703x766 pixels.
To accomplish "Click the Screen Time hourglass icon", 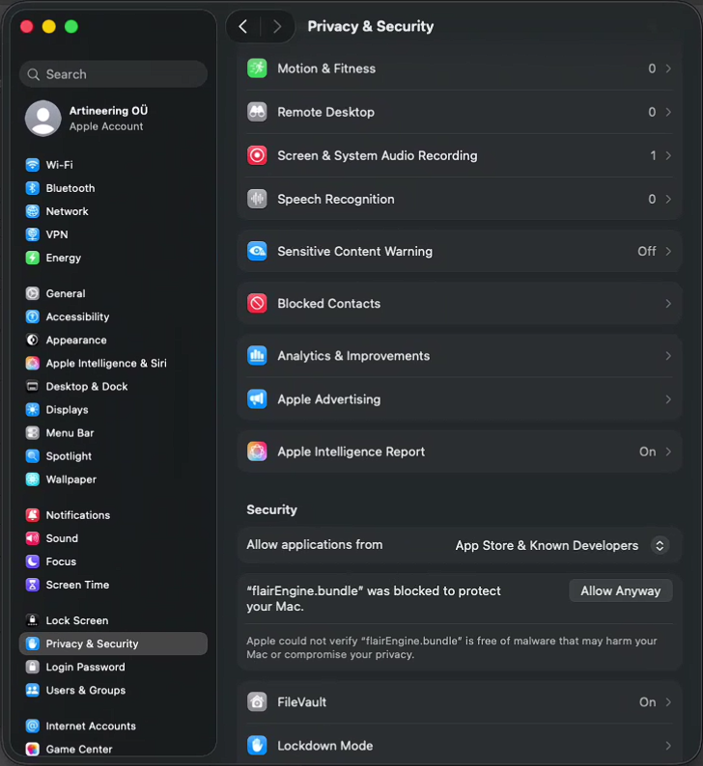I will (x=32, y=585).
